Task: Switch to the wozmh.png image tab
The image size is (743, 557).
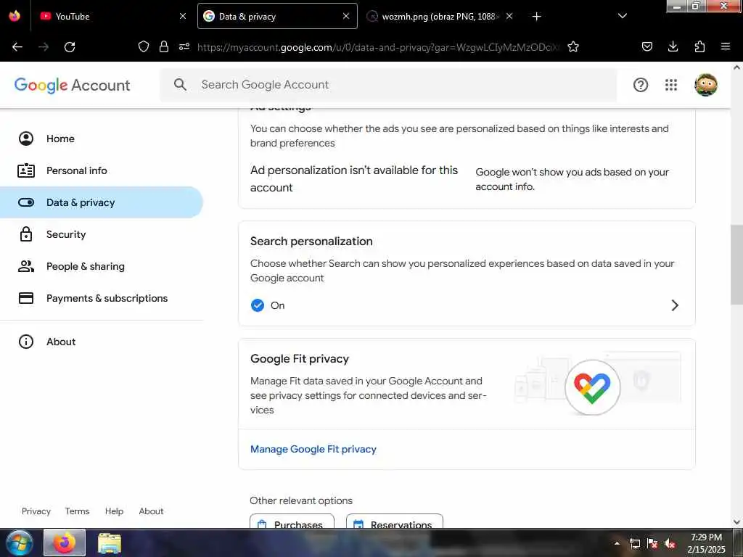Action: [x=440, y=16]
